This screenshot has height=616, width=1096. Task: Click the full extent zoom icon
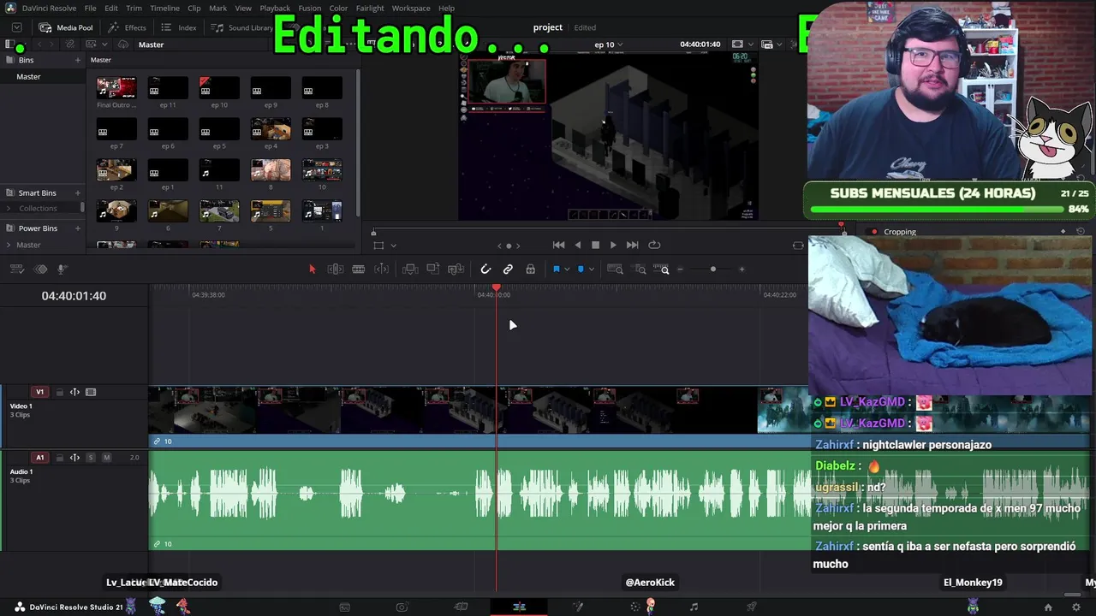tap(615, 269)
